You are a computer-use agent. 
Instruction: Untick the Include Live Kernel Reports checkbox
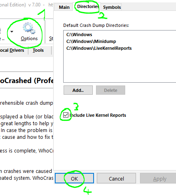coord(66,115)
